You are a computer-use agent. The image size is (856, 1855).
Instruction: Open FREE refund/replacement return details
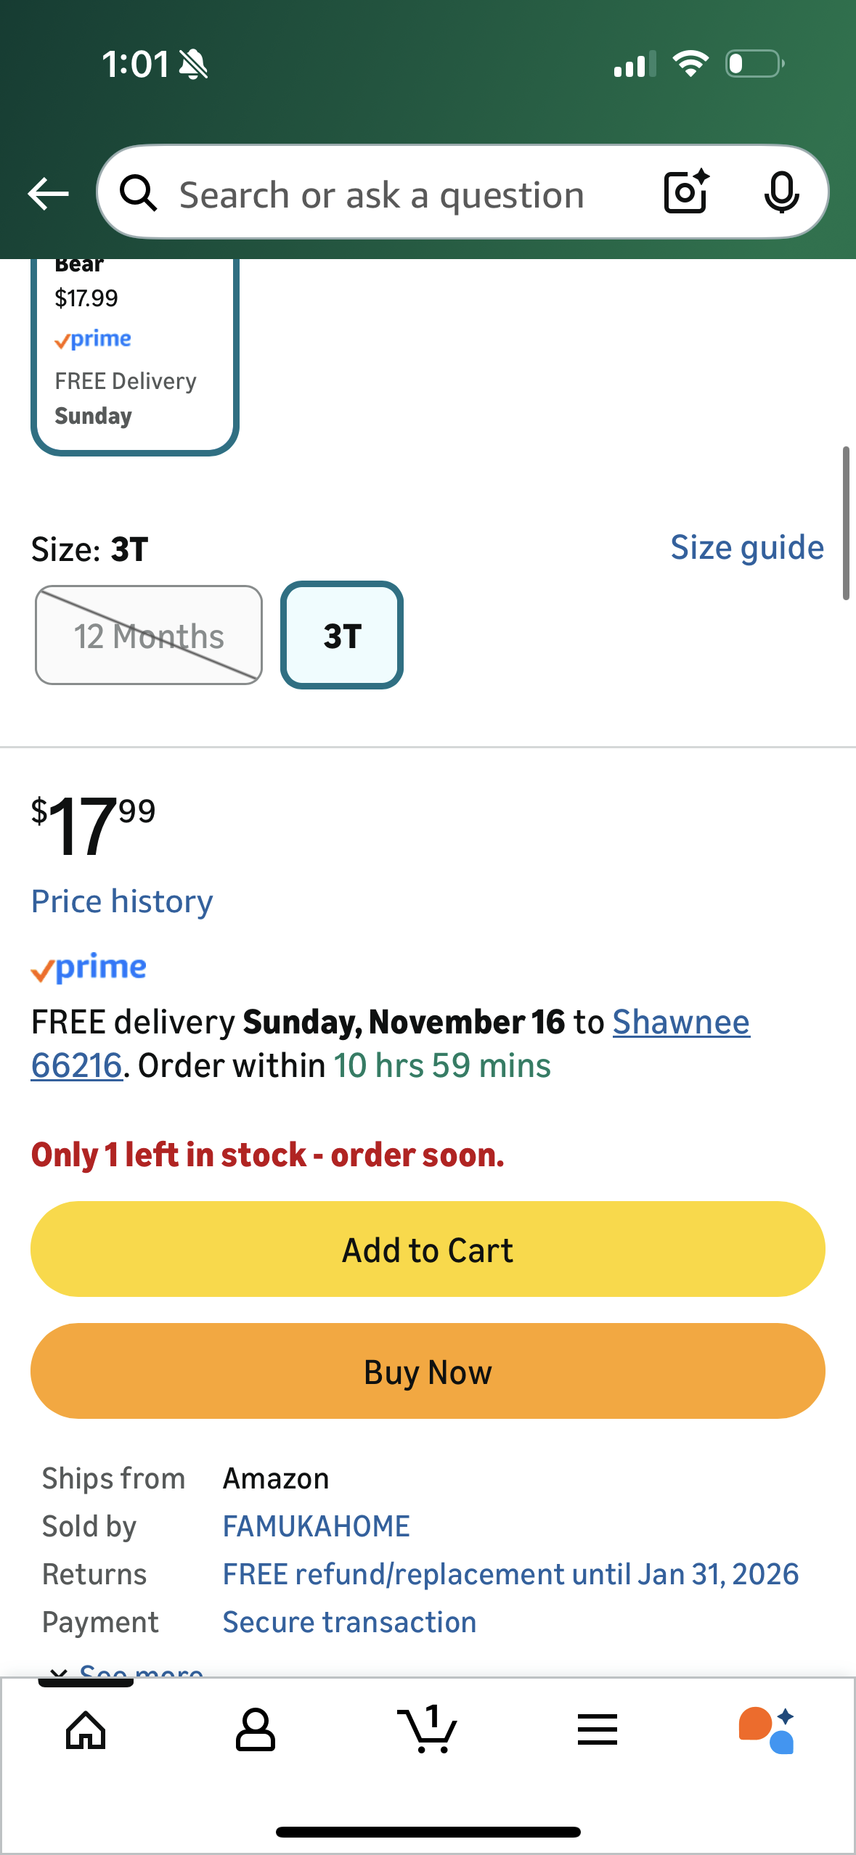510,1574
